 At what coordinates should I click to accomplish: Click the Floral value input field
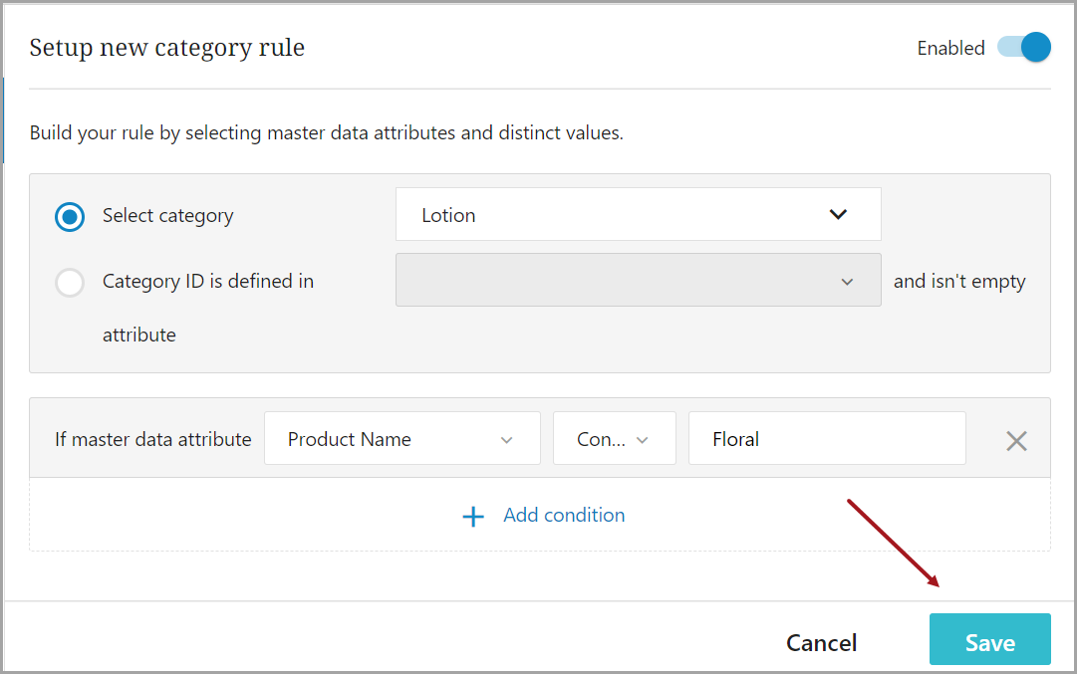826,439
